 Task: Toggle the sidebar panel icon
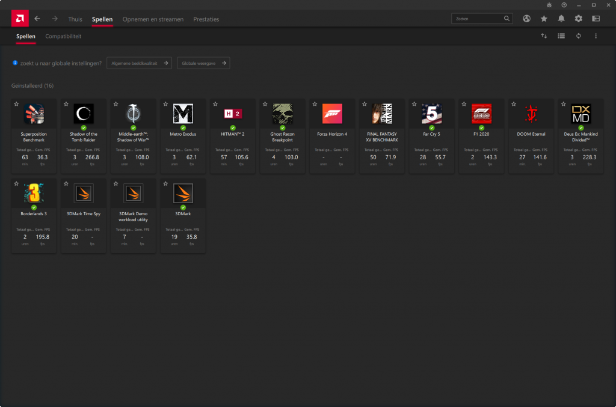pos(596,19)
